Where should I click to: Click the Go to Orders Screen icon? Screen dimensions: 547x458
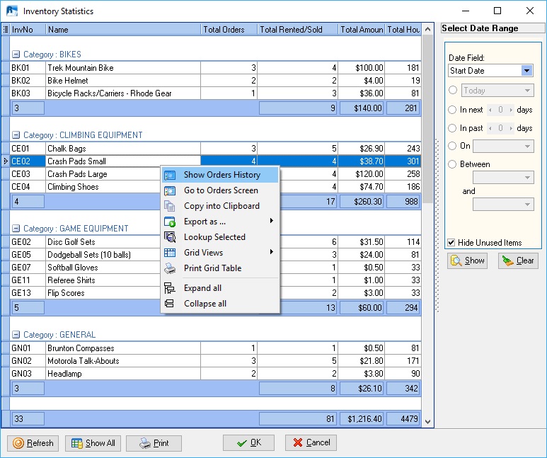pos(170,190)
